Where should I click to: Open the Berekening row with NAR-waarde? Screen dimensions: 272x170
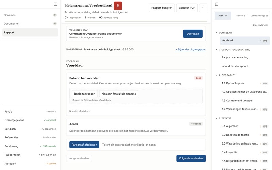click(x=30, y=146)
